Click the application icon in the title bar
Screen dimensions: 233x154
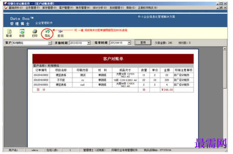(5, 3)
